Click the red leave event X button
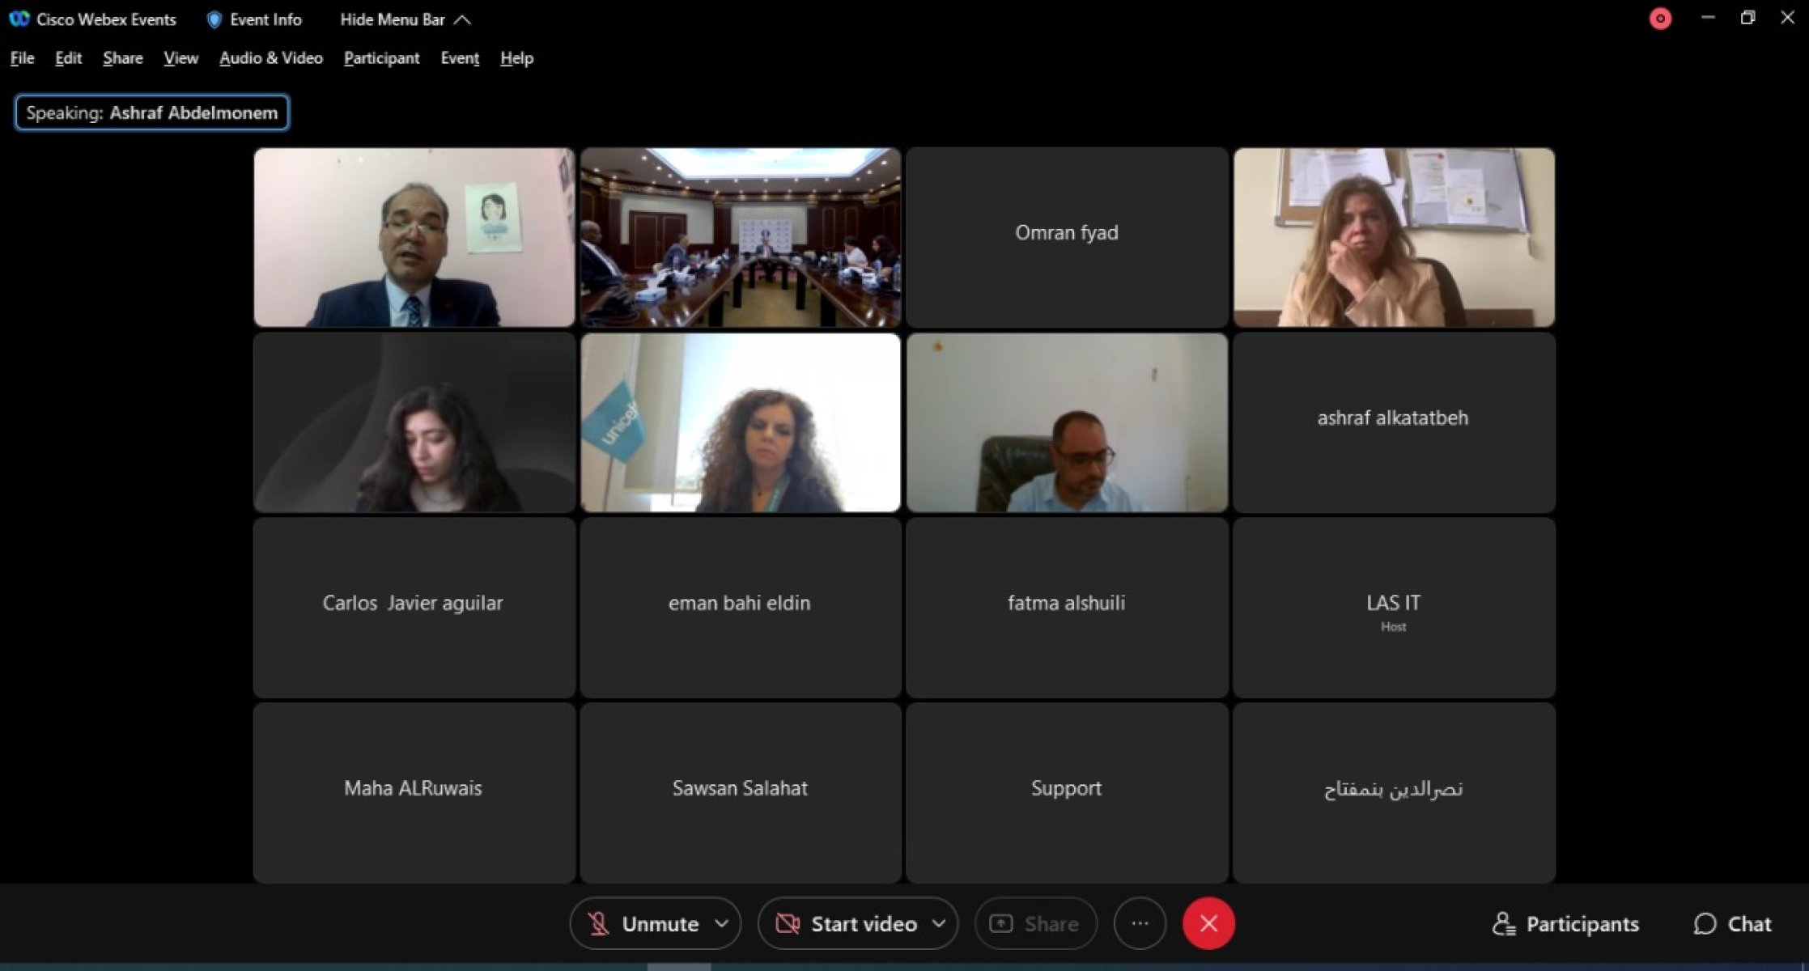Image resolution: width=1809 pixels, height=971 pixels. pos(1208,923)
